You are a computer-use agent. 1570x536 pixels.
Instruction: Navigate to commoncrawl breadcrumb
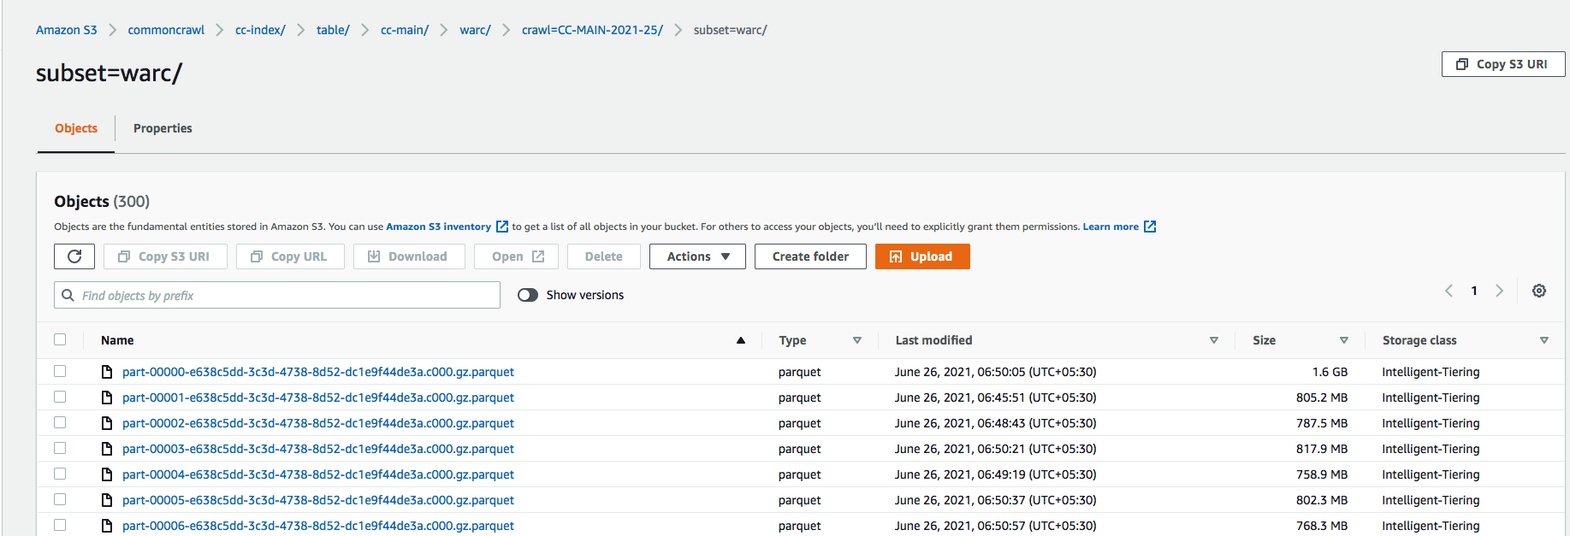[x=166, y=30]
